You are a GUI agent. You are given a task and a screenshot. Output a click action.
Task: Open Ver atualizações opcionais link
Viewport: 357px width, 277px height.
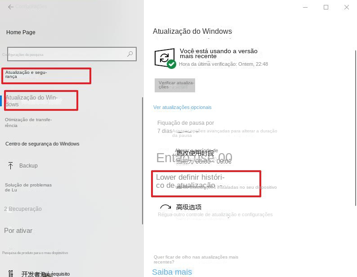tap(183, 107)
